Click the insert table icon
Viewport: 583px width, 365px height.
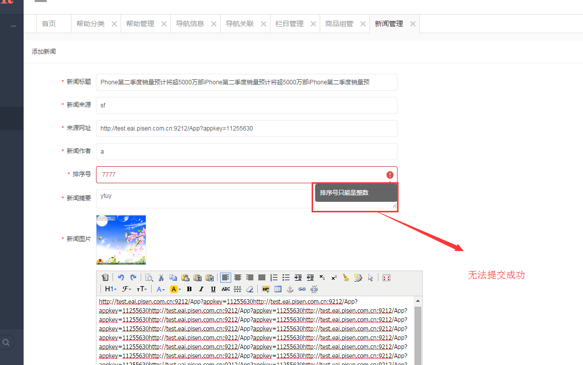tap(278, 289)
